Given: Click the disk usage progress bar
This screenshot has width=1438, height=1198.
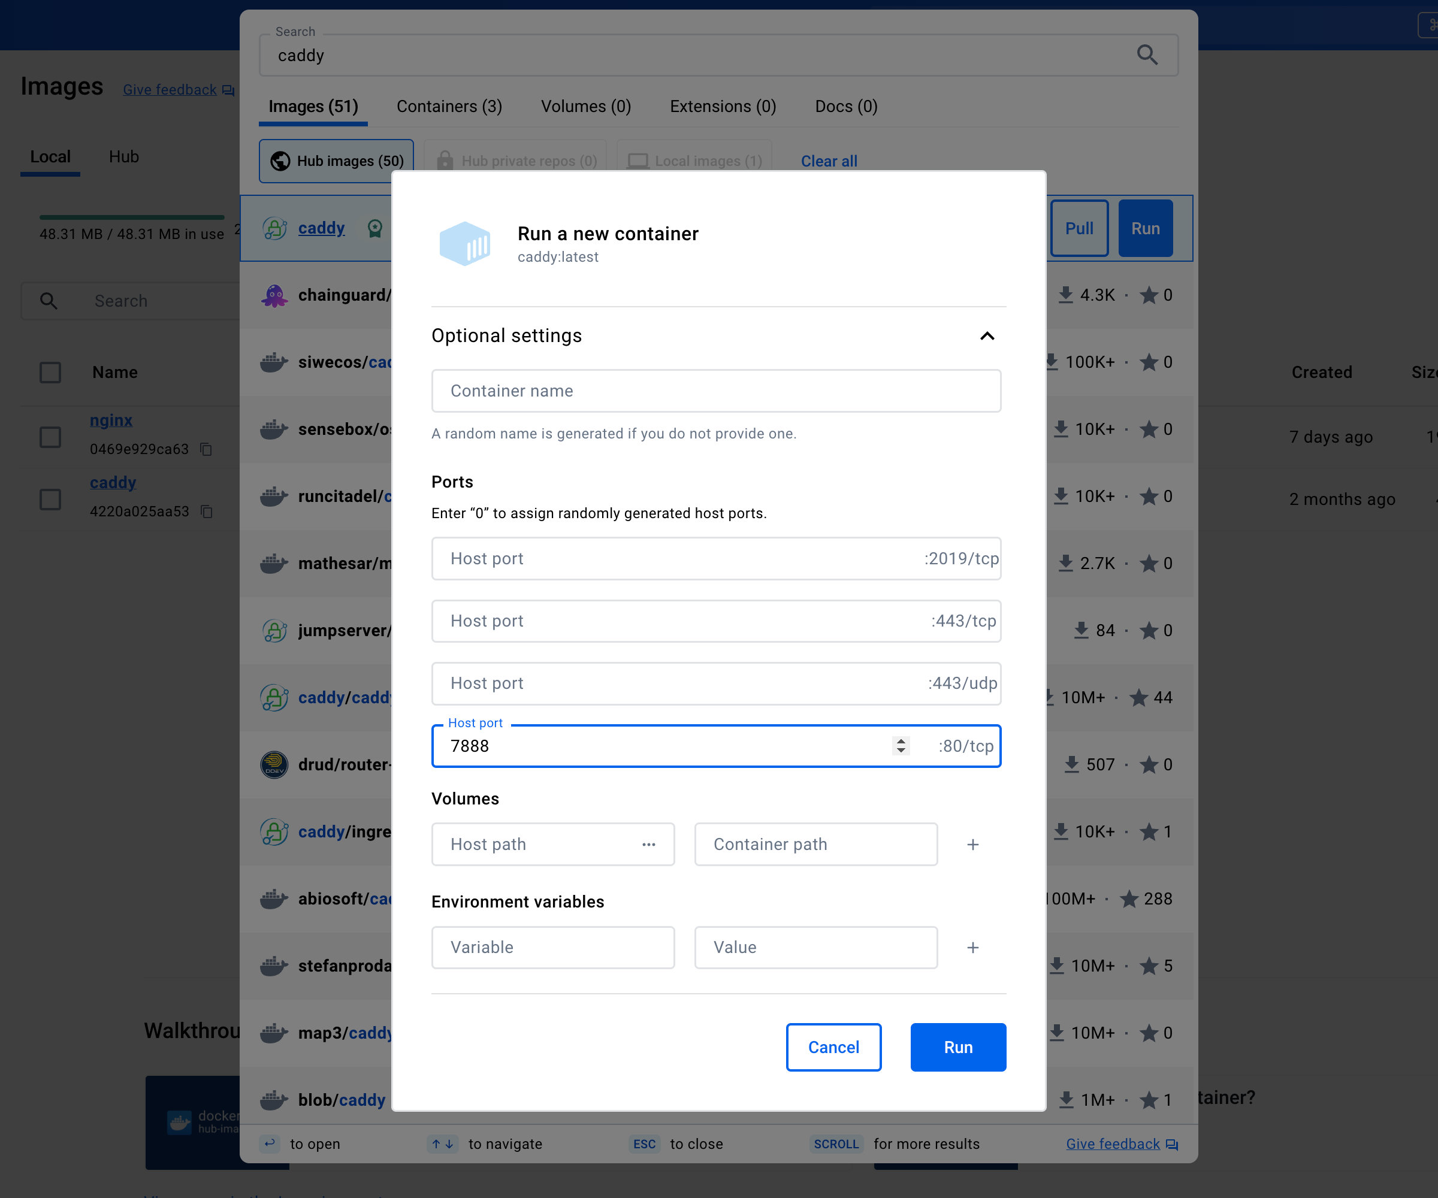Looking at the screenshot, I should (x=131, y=217).
